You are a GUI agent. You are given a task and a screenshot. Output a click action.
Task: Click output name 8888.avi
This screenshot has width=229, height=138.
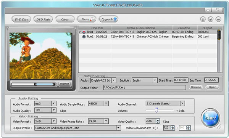(203, 32)
